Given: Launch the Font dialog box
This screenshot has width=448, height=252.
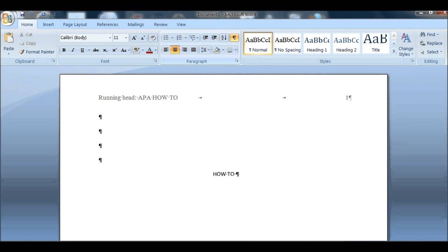Looking at the screenshot, I should coord(155,61).
